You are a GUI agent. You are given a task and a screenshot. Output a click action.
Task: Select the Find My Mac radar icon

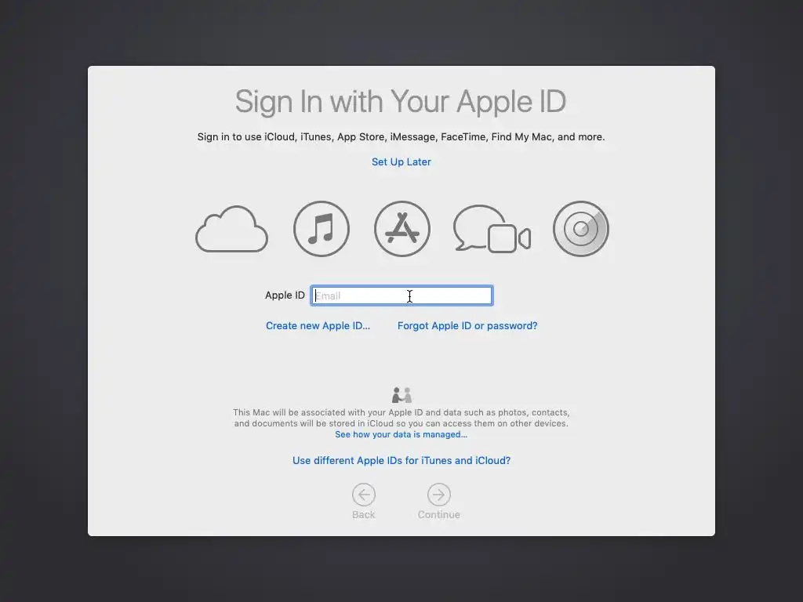click(581, 229)
